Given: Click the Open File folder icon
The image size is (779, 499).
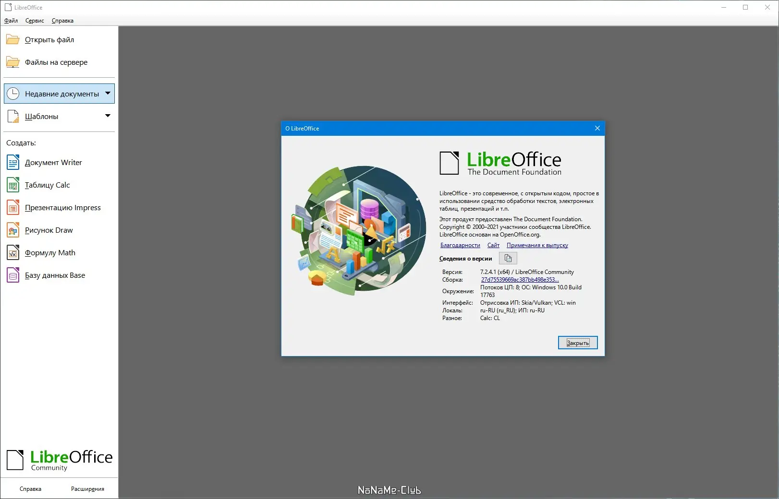Looking at the screenshot, I should click(13, 39).
